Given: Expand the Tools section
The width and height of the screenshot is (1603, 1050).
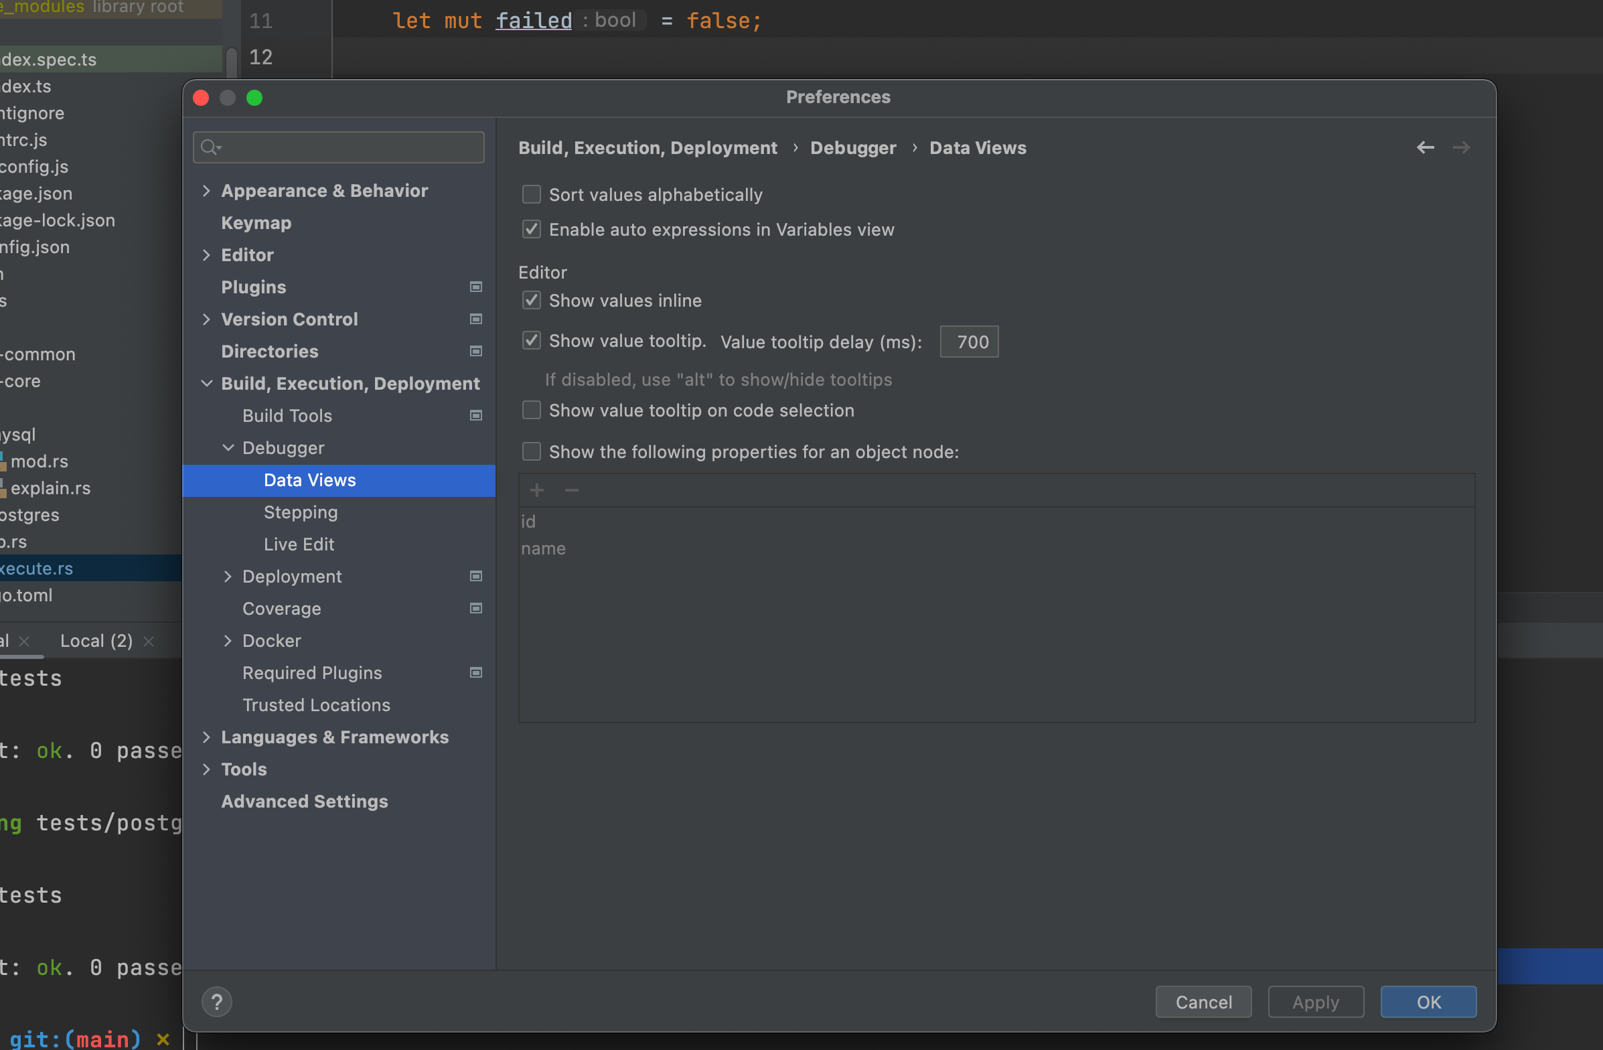Looking at the screenshot, I should point(206,769).
